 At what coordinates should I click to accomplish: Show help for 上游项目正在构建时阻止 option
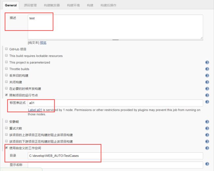point(207,135)
